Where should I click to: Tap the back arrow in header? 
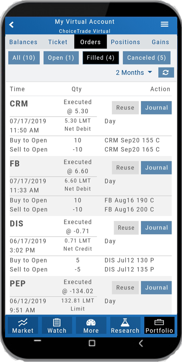(11, 25)
